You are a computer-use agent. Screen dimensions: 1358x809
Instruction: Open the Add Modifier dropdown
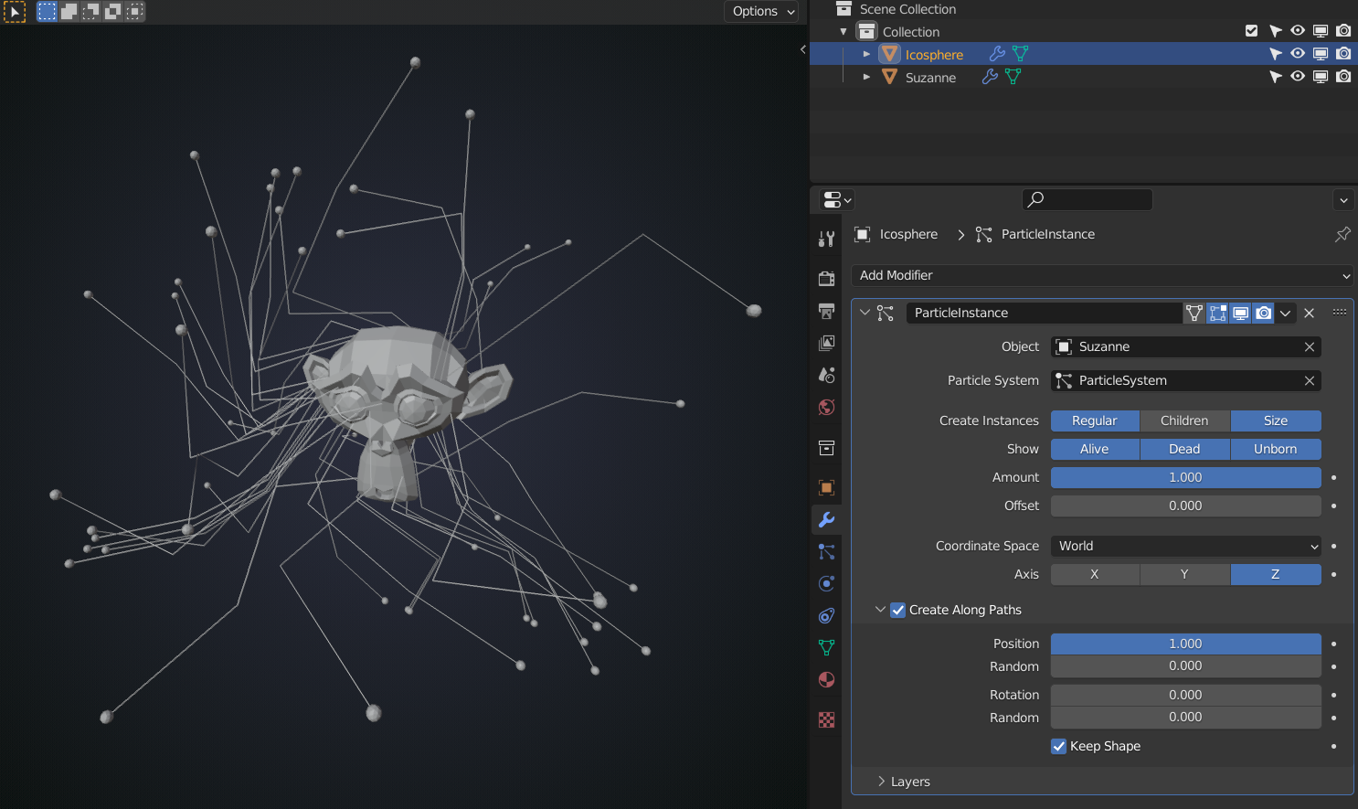pyautogui.click(x=1102, y=275)
